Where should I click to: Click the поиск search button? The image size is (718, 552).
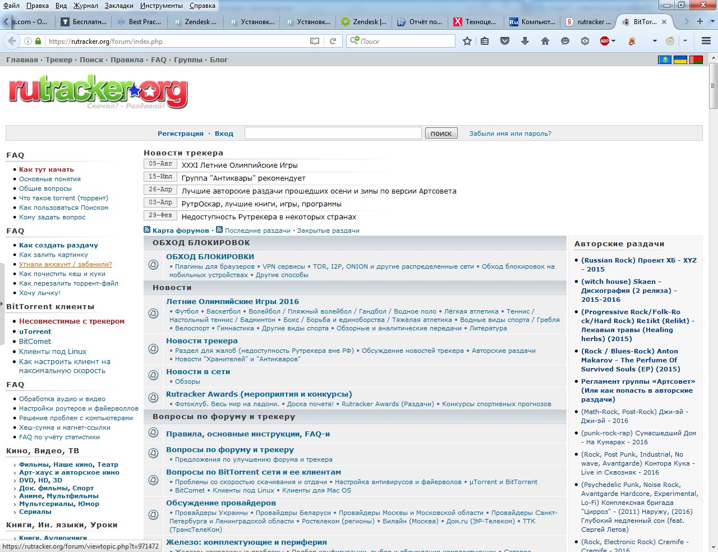coord(441,133)
